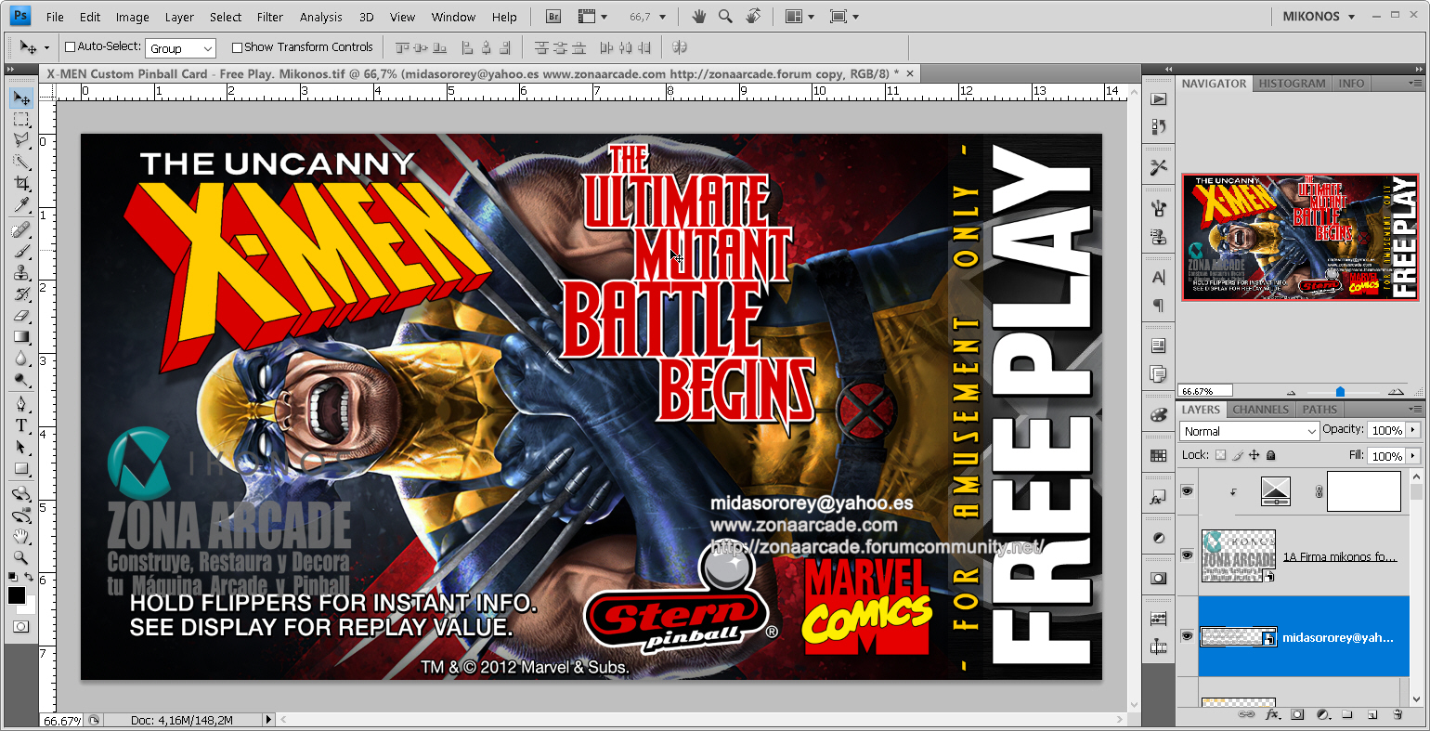The width and height of the screenshot is (1430, 731).
Task: Click the Rotate View tool in the application bar
Action: click(x=753, y=17)
